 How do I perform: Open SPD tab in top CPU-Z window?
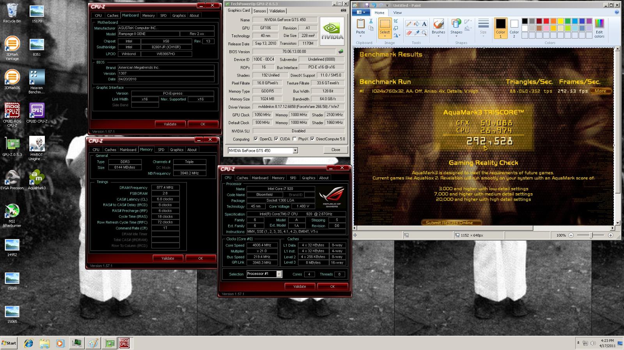(163, 16)
